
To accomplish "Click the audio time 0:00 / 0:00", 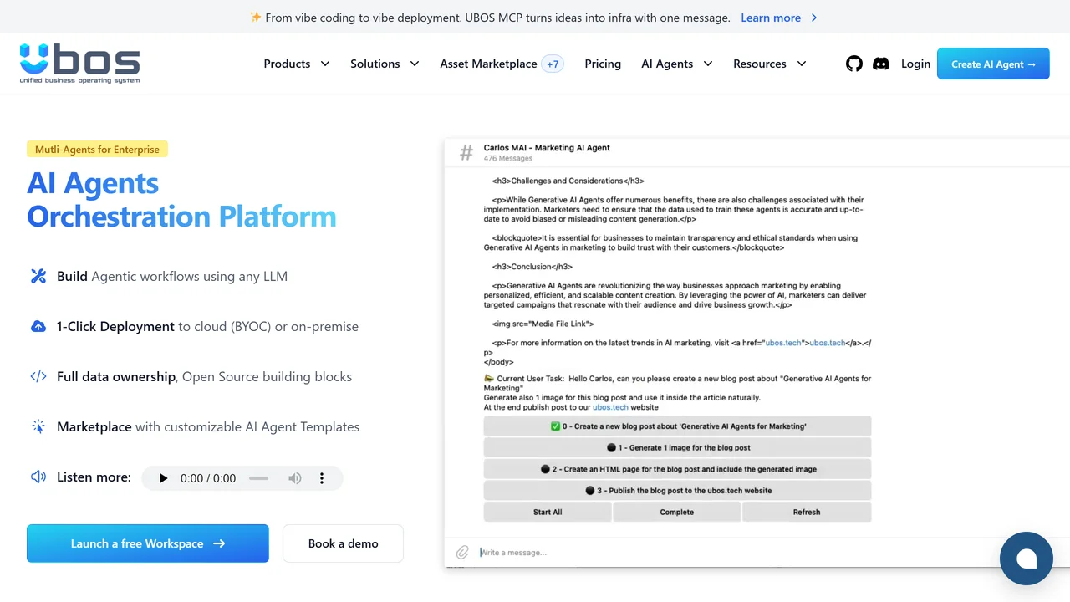I will [208, 478].
